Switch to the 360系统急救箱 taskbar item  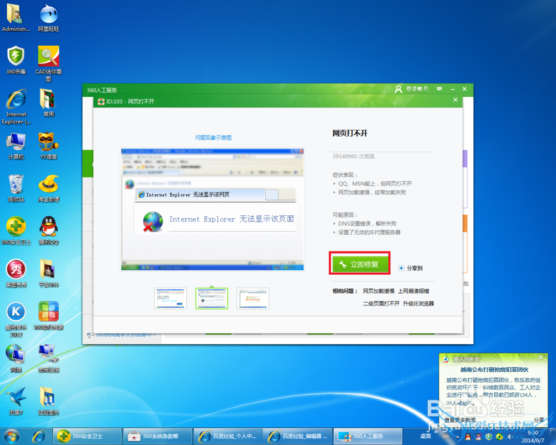click(x=157, y=436)
